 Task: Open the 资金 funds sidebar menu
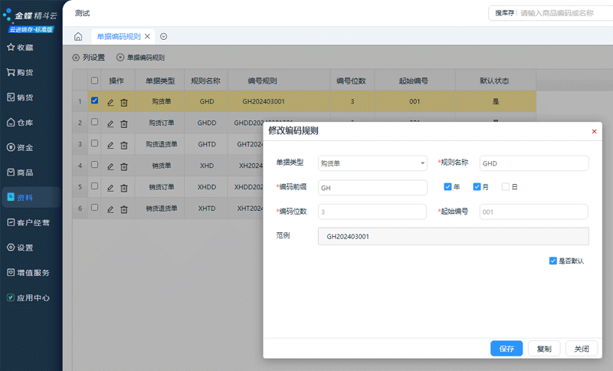click(21, 147)
